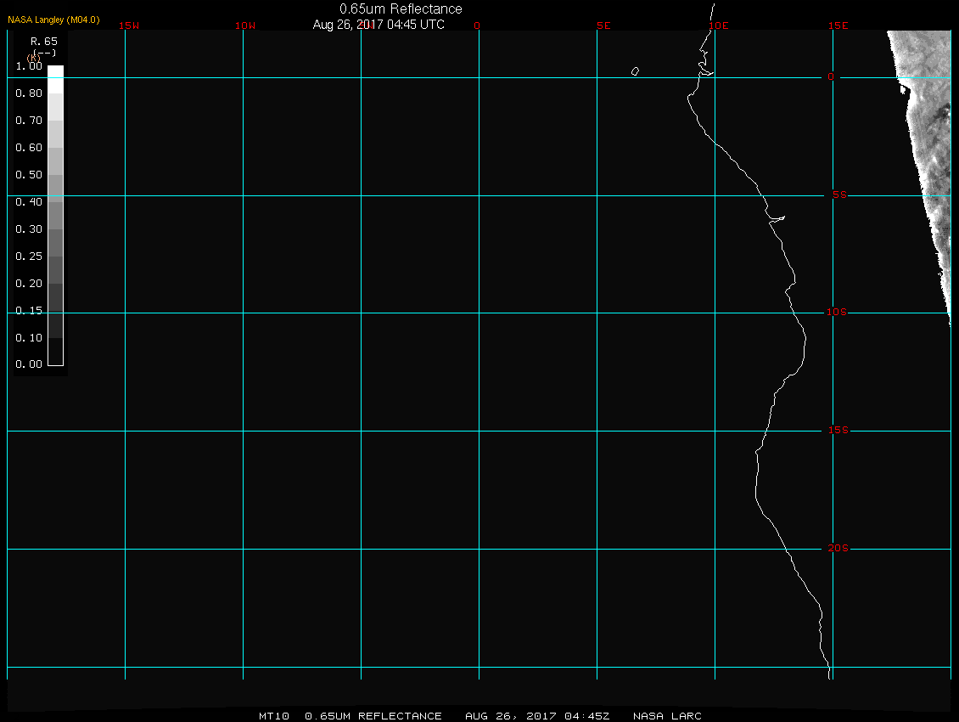959x722 pixels.
Task: Click the '10W' longitude label
Action: point(245,25)
